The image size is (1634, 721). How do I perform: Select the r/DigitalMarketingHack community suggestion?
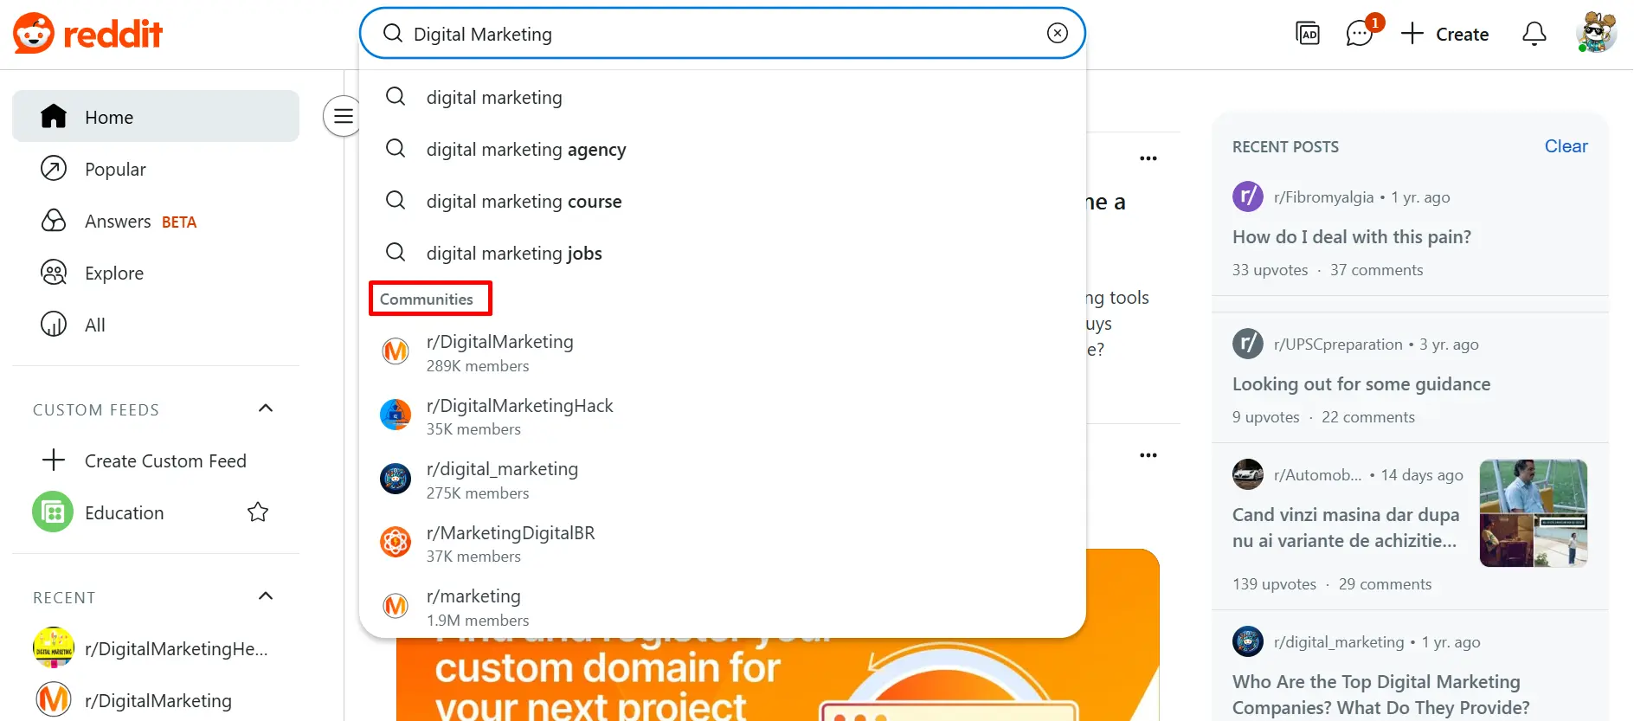519,416
